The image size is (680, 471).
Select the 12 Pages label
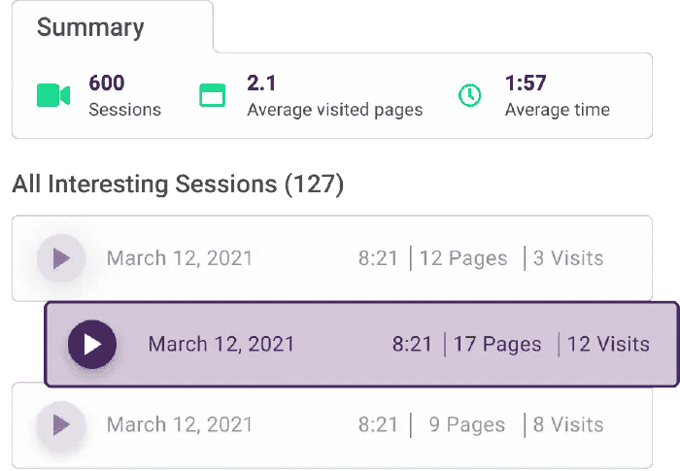pos(463,258)
